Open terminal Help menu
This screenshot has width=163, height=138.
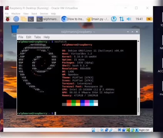pyautogui.click(x=47, y=37)
